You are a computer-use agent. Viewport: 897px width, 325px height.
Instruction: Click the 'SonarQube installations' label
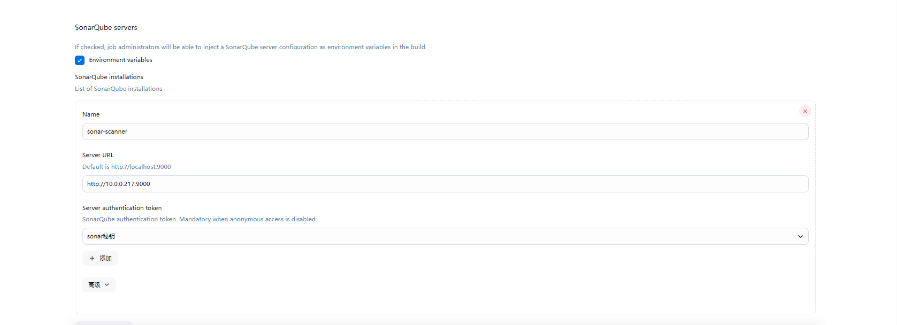tap(109, 77)
